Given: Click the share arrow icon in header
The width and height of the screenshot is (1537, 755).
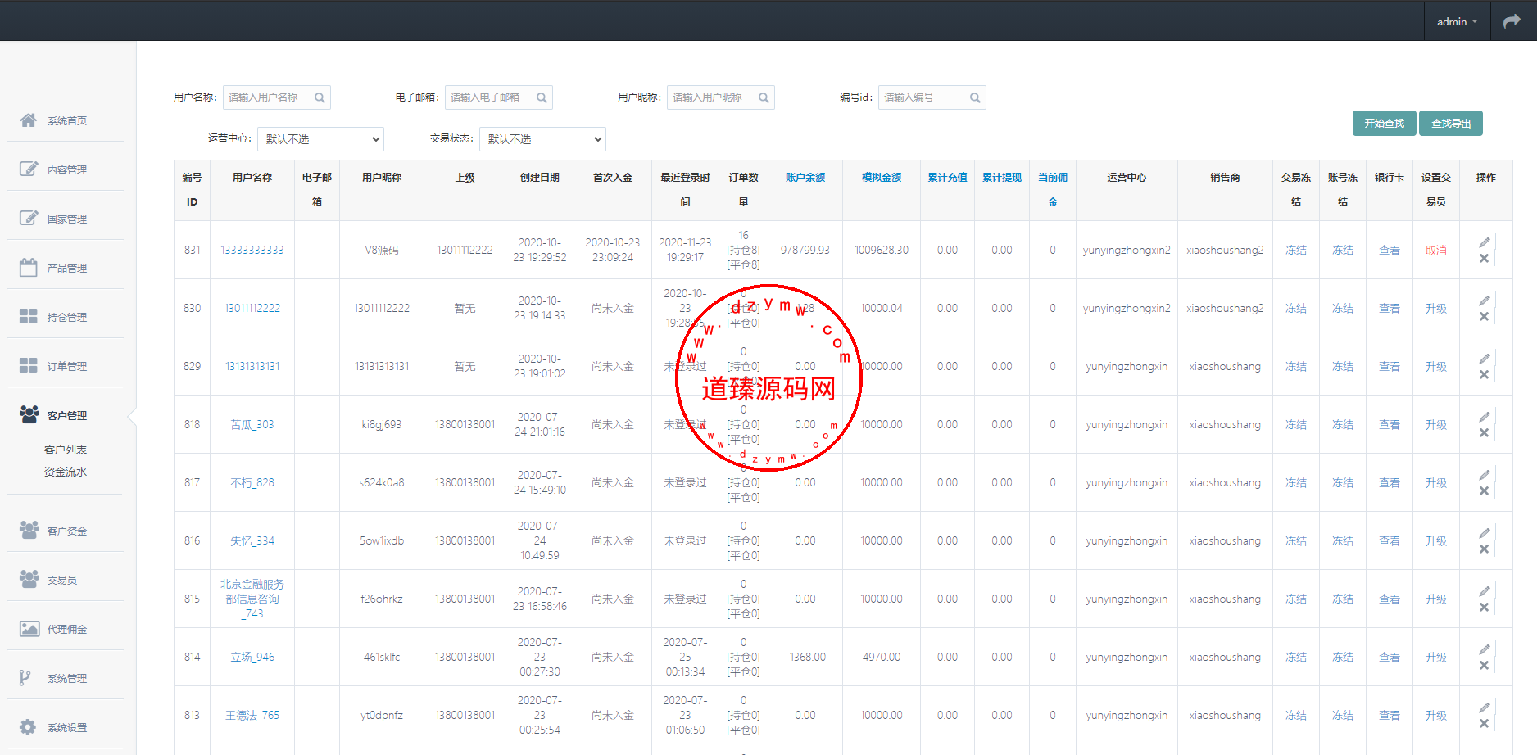Looking at the screenshot, I should pos(1512,21).
